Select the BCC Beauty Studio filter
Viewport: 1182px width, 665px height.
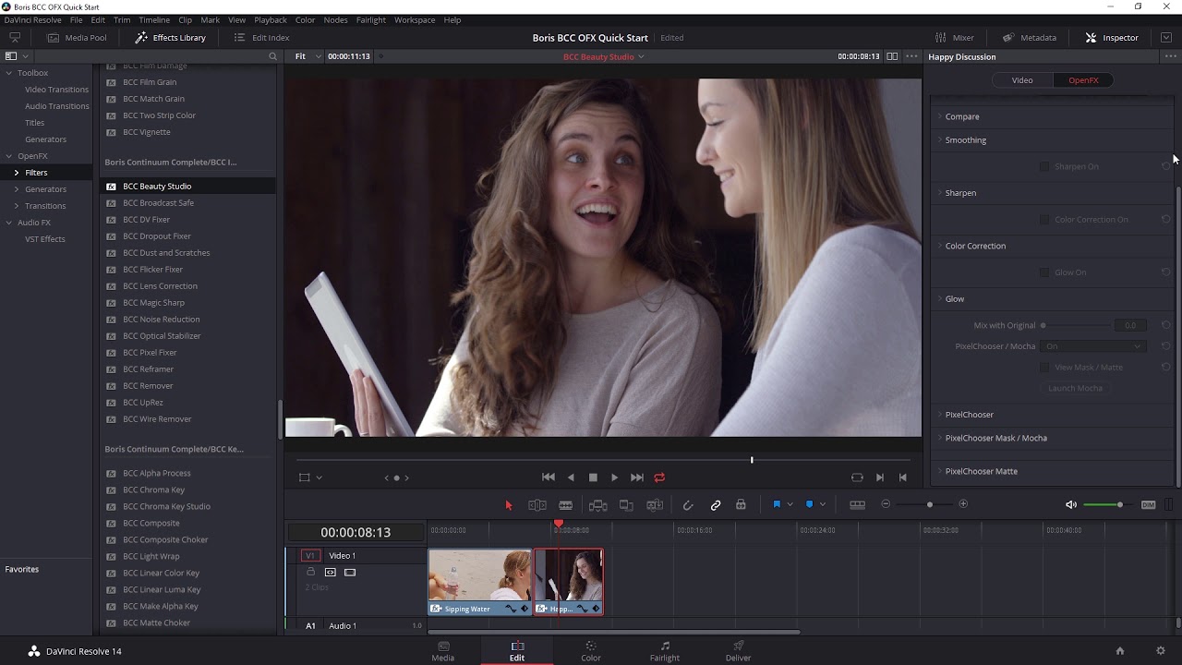point(187,187)
